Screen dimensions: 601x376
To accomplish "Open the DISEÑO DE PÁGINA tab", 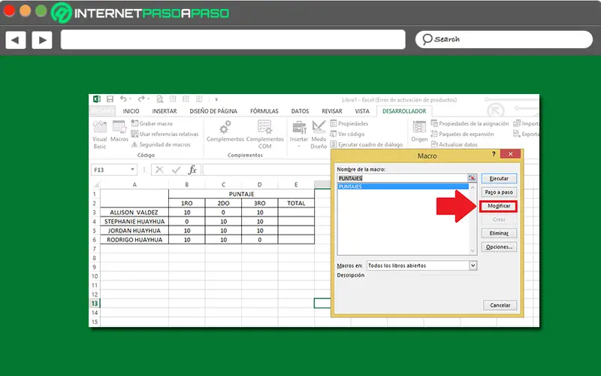I will click(x=213, y=111).
